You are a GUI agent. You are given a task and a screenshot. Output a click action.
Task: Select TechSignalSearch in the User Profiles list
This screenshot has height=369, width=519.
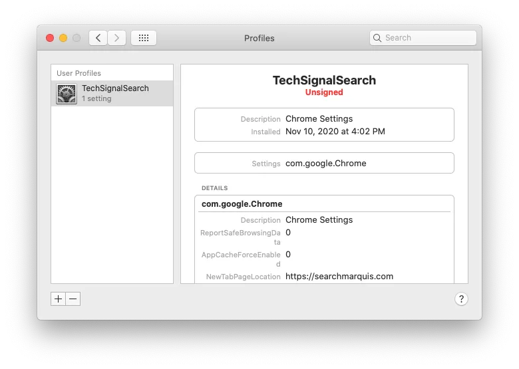(115, 88)
